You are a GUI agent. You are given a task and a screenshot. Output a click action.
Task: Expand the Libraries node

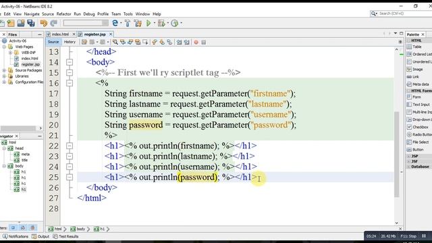4,76
